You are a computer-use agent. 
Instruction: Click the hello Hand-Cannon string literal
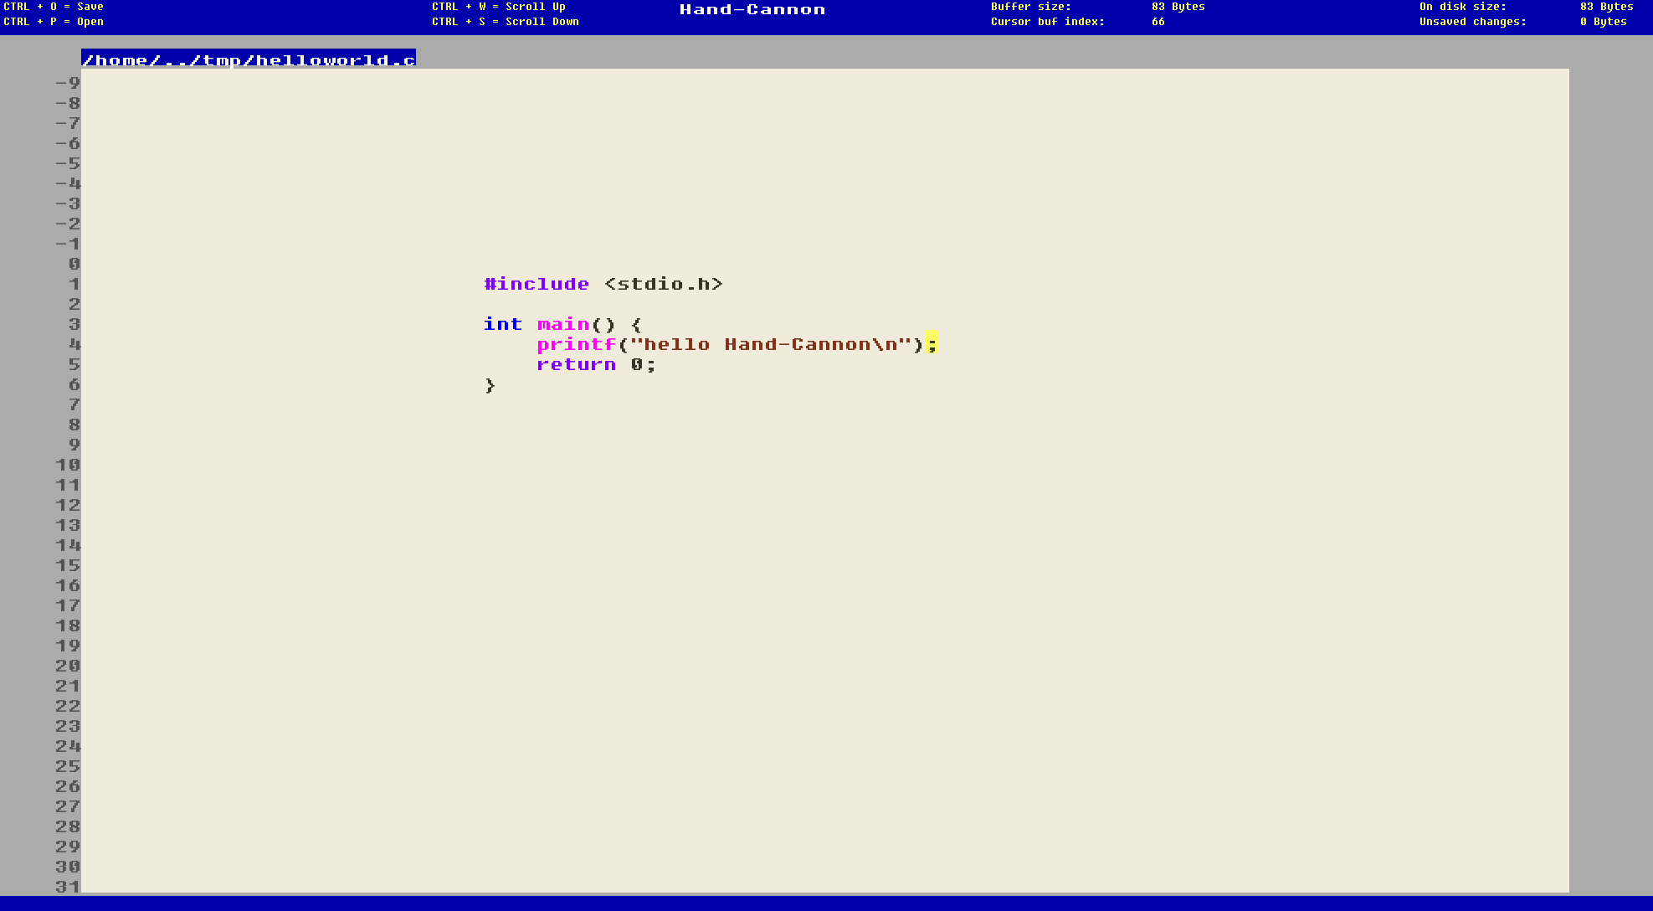[x=770, y=344]
